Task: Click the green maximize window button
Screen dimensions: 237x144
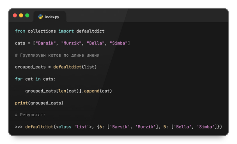Action: [27, 16]
